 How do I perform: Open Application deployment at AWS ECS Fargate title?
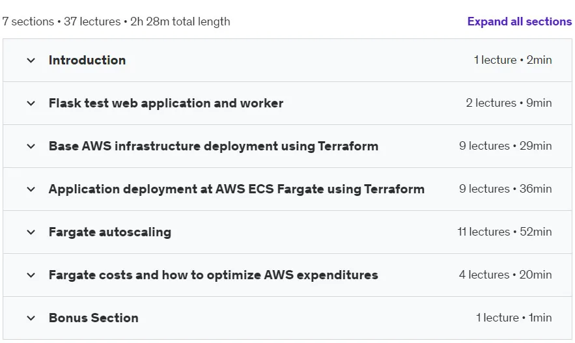click(x=236, y=189)
